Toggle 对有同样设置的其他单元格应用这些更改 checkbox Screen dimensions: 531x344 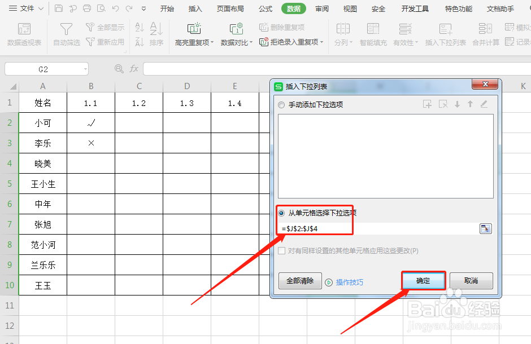point(281,251)
